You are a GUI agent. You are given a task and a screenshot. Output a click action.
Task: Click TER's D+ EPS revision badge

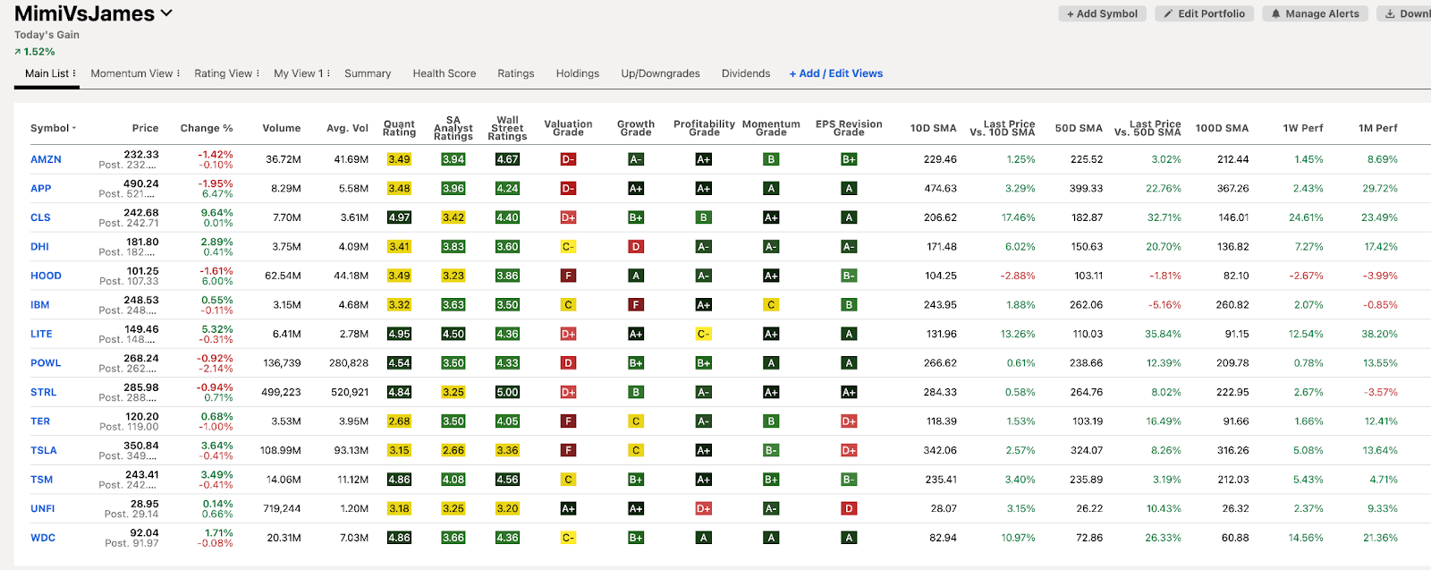[x=849, y=421]
